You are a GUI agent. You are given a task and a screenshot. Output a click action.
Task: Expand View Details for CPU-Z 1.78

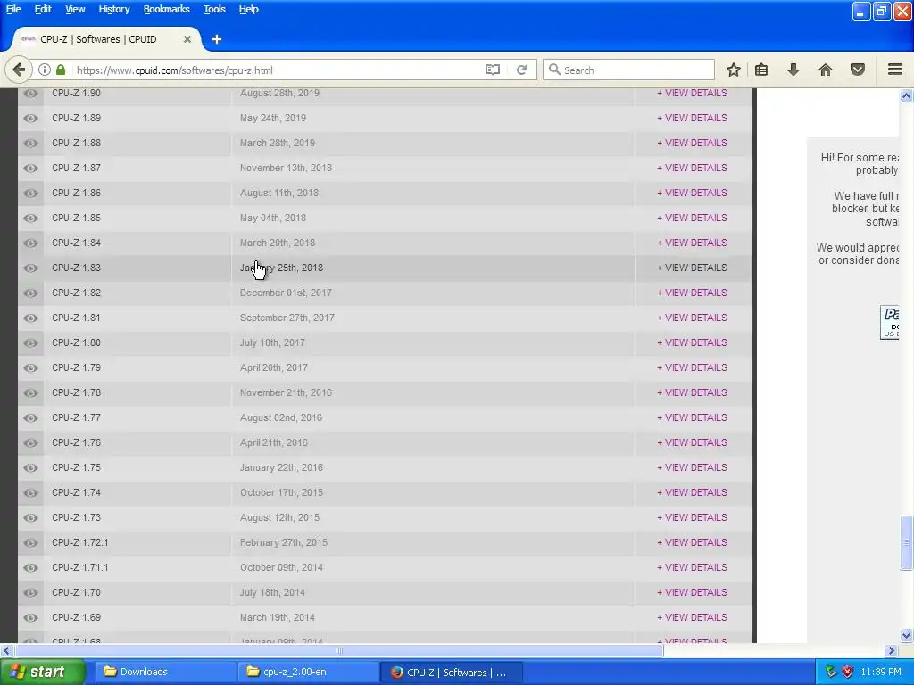(x=692, y=392)
